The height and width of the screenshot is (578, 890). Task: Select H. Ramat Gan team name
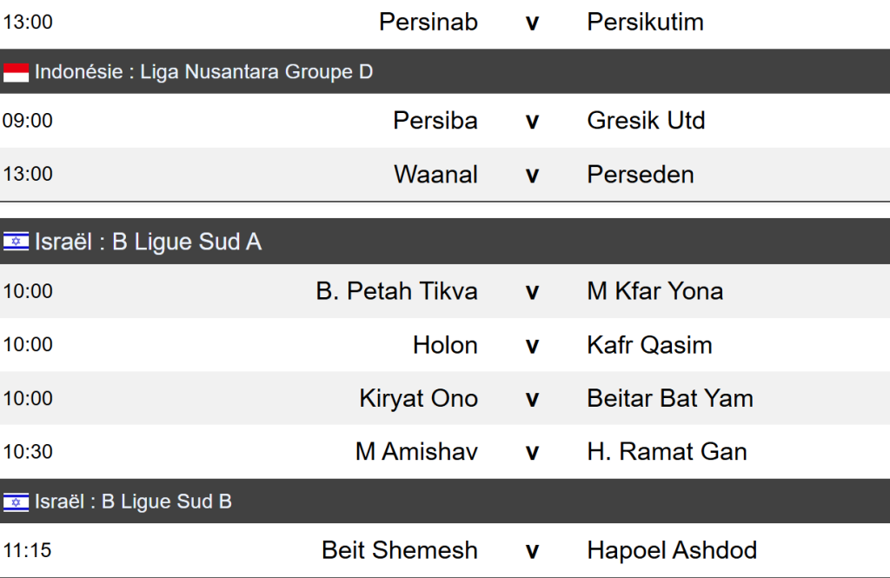pyautogui.click(x=667, y=452)
